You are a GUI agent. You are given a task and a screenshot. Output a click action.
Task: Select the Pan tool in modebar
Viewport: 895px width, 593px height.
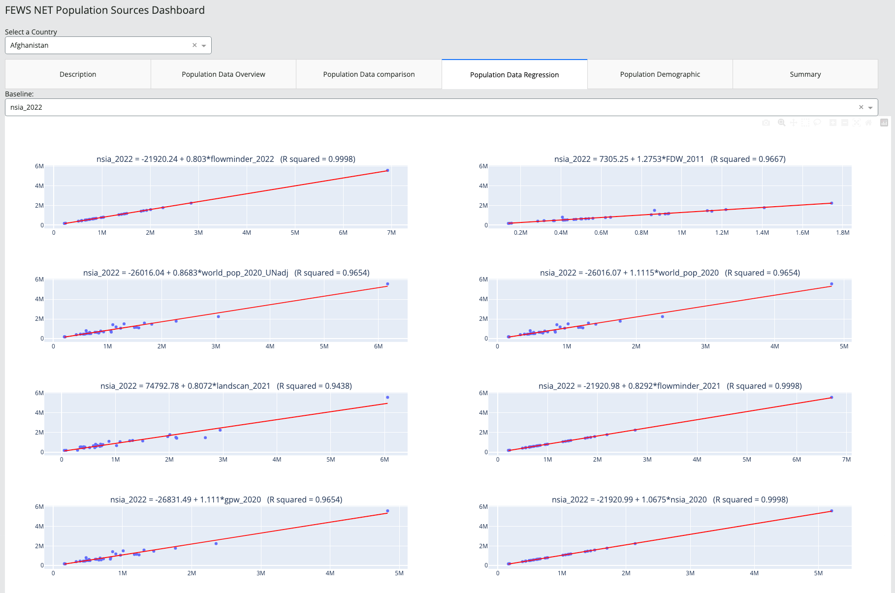pyautogui.click(x=794, y=123)
